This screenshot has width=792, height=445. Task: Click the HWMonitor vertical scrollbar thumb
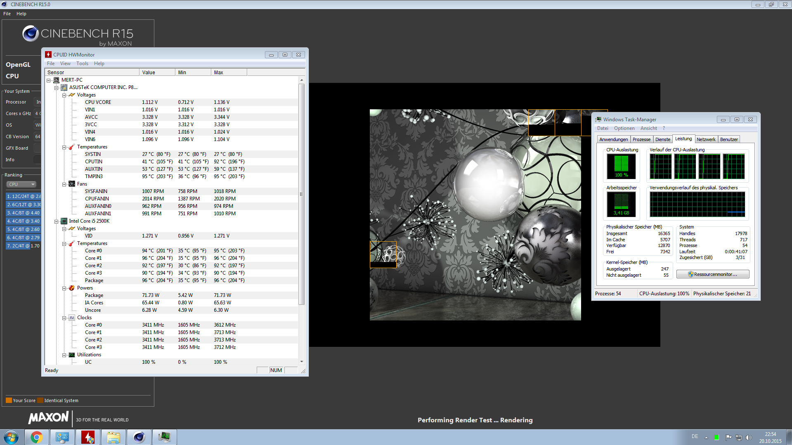coord(301,194)
